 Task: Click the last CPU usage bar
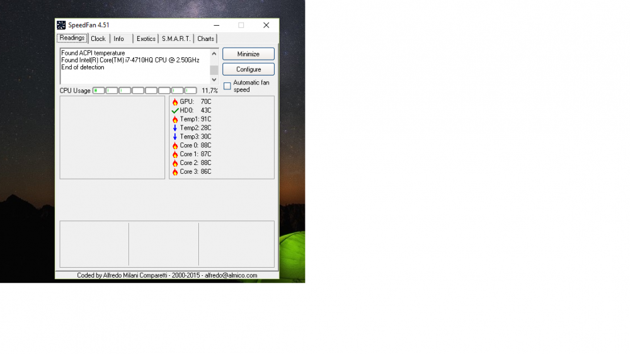pos(190,91)
